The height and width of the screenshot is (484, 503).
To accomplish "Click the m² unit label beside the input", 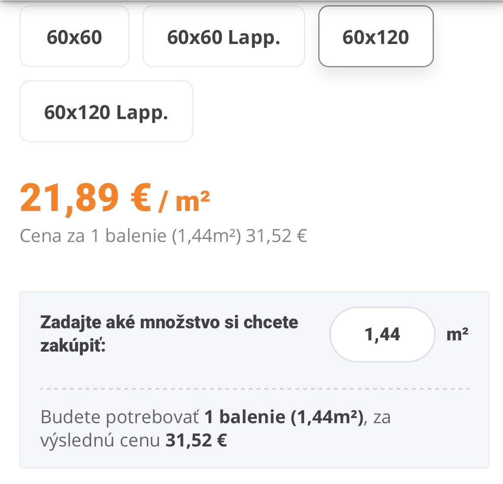I will pos(457,334).
